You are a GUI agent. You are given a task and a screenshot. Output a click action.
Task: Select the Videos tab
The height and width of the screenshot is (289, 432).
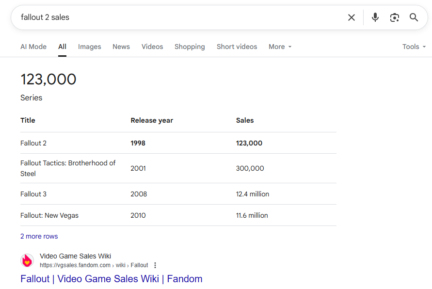pyautogui.click(x=152, y=47)
